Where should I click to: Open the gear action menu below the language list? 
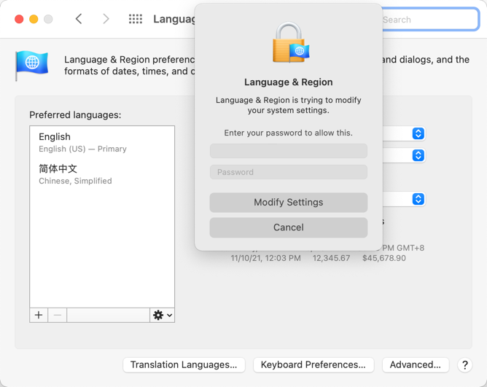pyautogui.click(x=162, y=315)
